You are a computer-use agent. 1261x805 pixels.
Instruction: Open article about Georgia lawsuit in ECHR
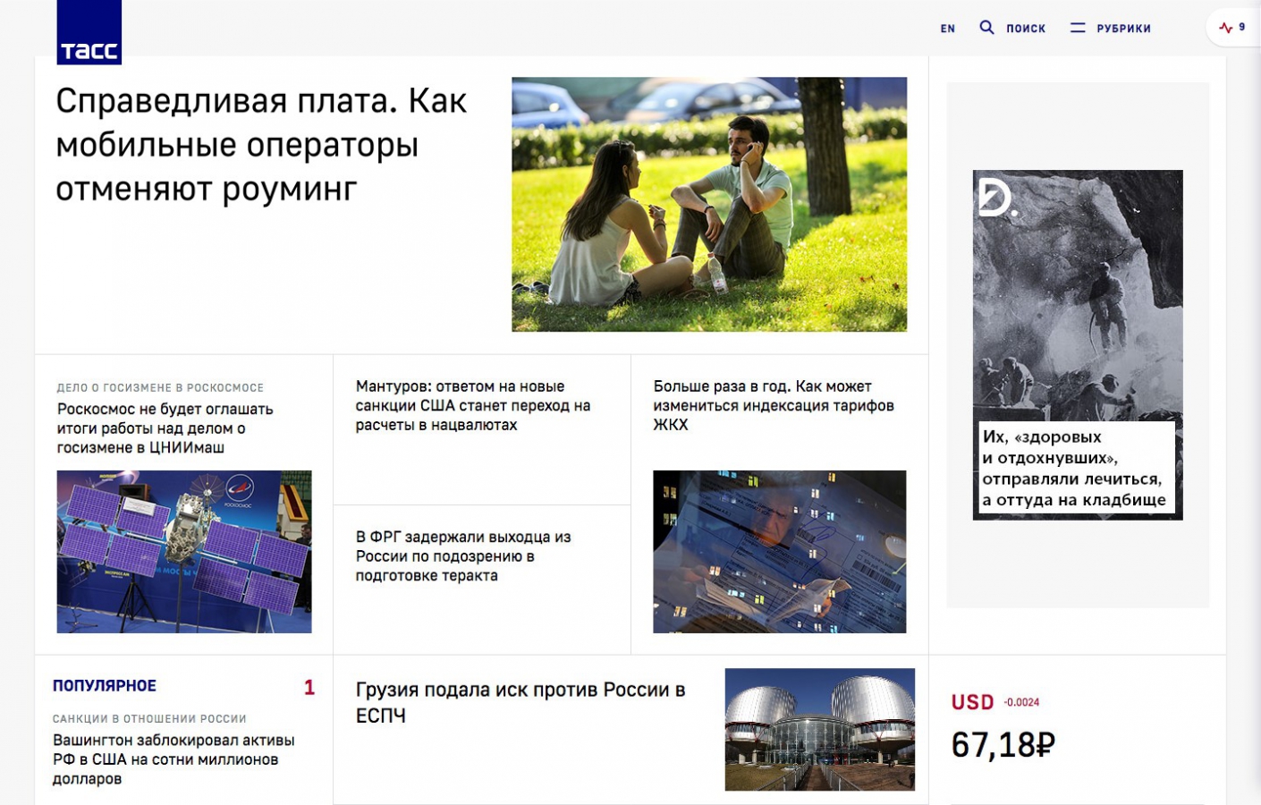[x=520, y=702]
